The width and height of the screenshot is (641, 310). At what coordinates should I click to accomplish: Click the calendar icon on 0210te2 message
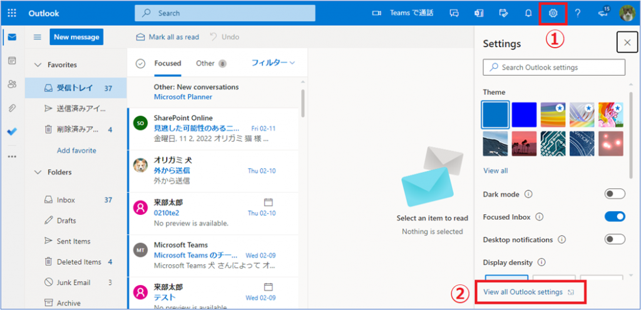click(268, 202)
